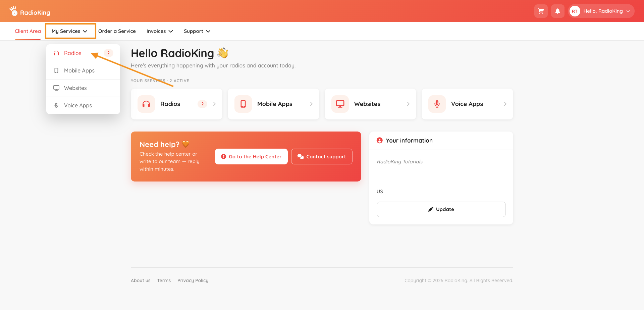This screenshot has width=644, height=310.
Task: Open Websites card via its chevron arrow
Action: (408, 104)
